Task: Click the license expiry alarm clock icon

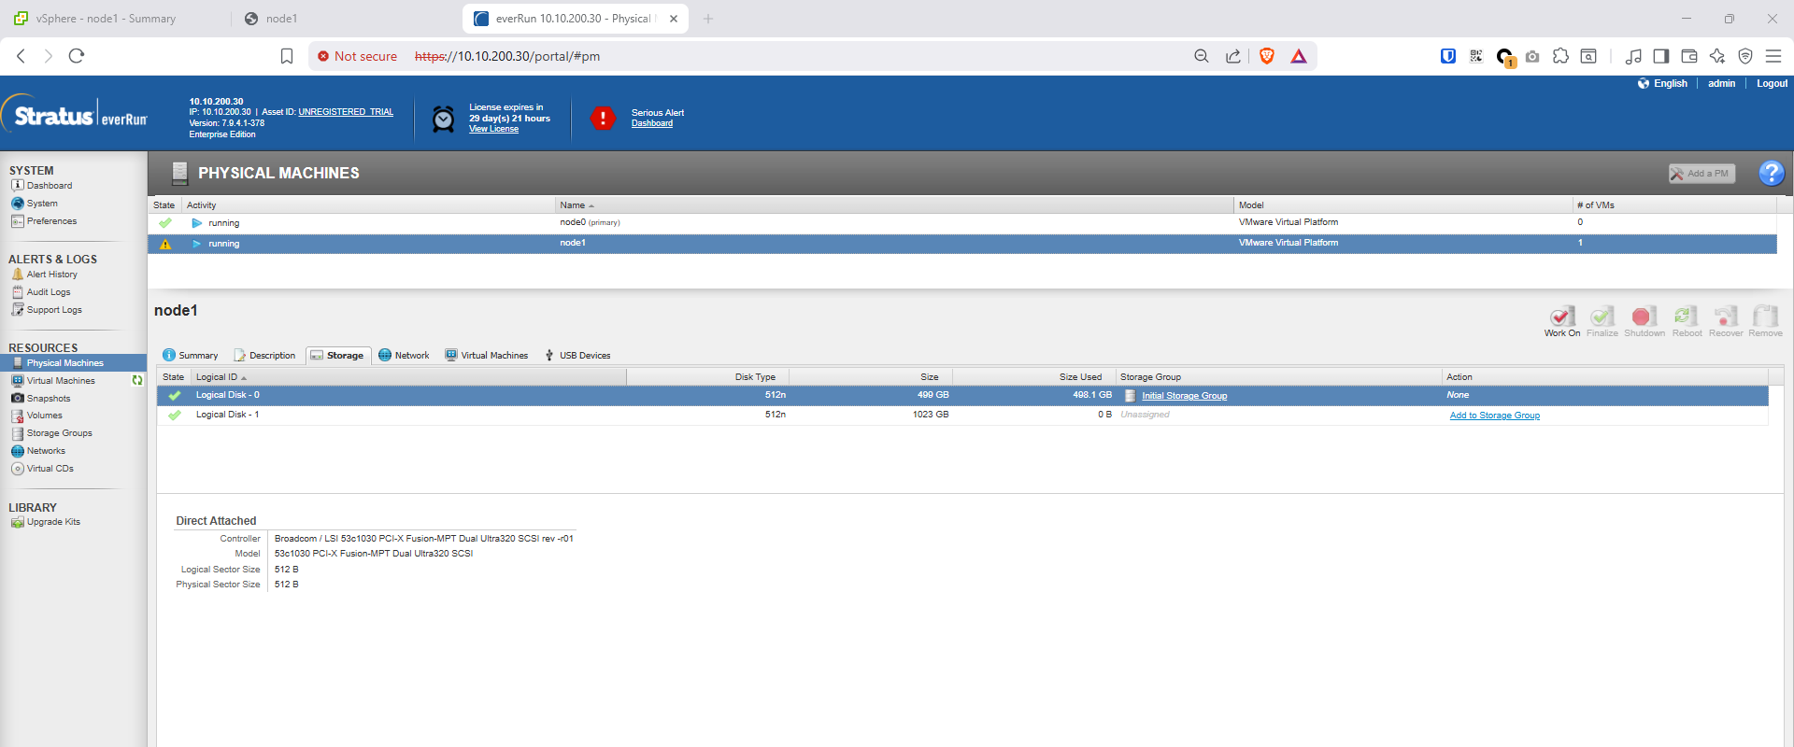Action: click(444, 119)
